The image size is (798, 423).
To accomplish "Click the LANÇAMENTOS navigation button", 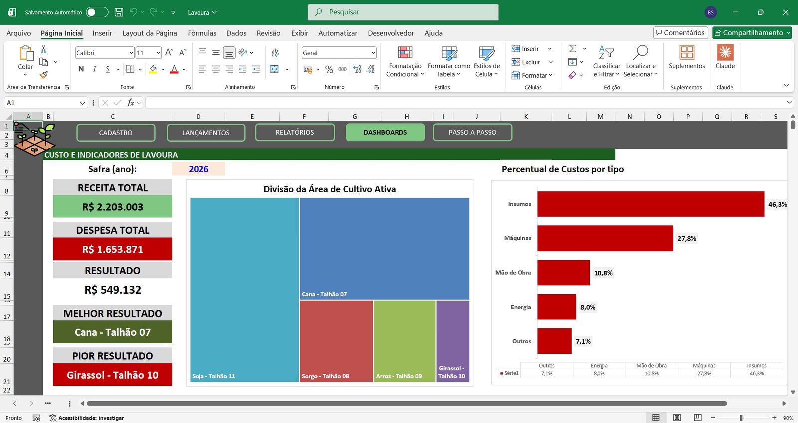I will [206, 133].
